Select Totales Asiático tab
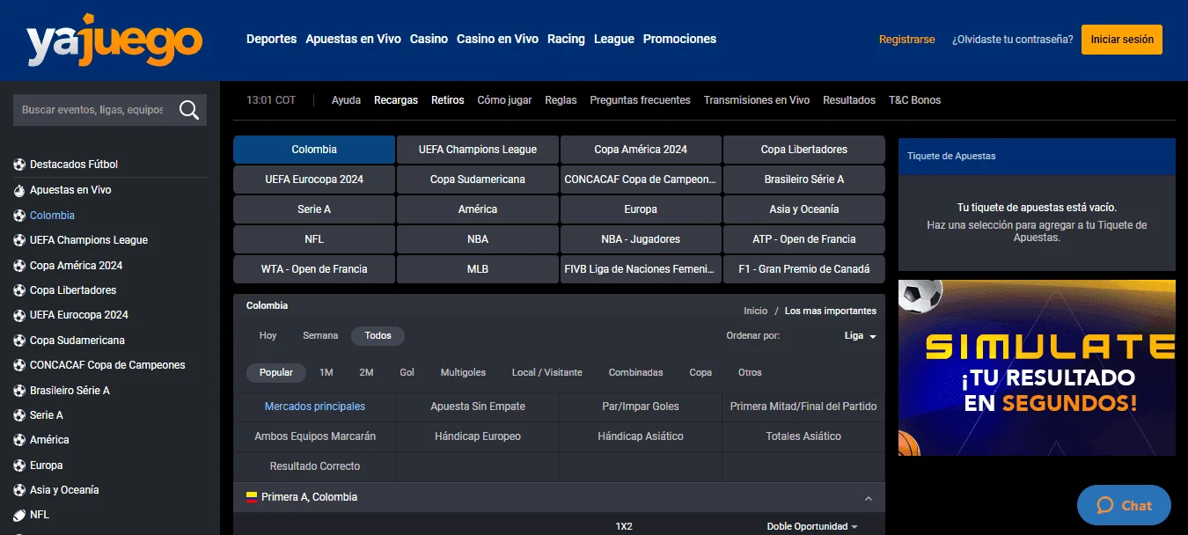The width and height of the screenshot is (1188, 535). click(803, 436)
